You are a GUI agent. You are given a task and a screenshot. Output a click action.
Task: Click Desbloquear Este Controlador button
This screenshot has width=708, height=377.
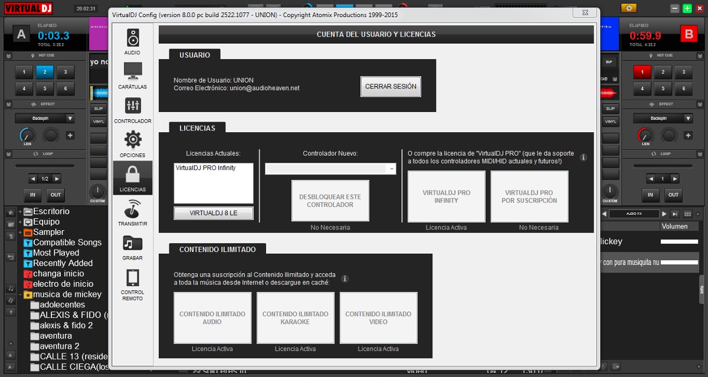point(330,201)
